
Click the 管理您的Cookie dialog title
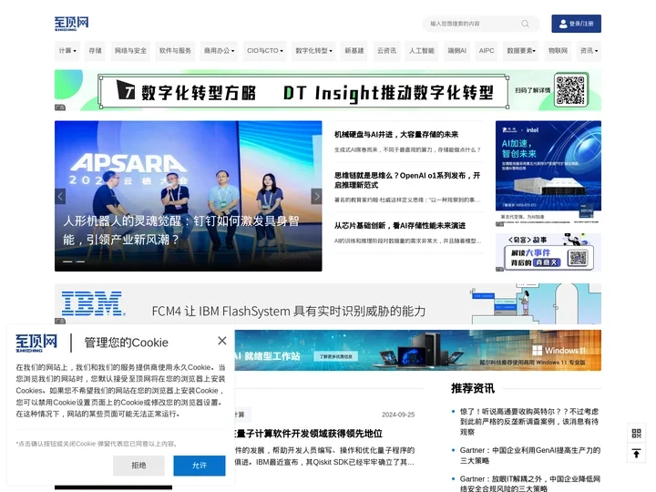(127, 343)
